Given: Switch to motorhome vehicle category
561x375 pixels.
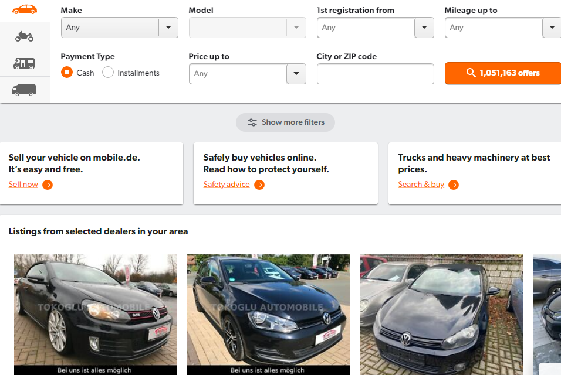Looking at the screenshot, I should (25, 63).
